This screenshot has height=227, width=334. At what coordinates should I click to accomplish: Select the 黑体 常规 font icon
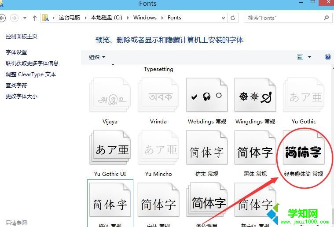pyautogui.click(x=255, y=147)
